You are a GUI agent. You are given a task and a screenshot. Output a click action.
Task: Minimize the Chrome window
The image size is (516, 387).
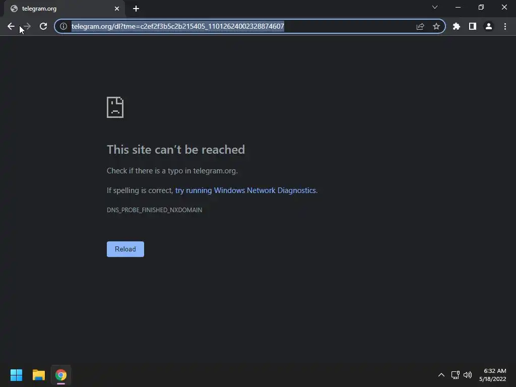click(x=458, y=7)
